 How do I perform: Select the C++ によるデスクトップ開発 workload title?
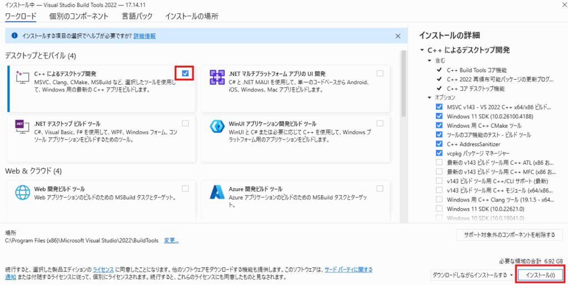pyautogui.click(x=65, y=74)
